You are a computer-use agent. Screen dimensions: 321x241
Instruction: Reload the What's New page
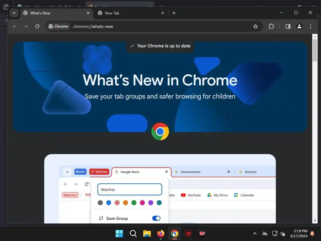(37, 26)
